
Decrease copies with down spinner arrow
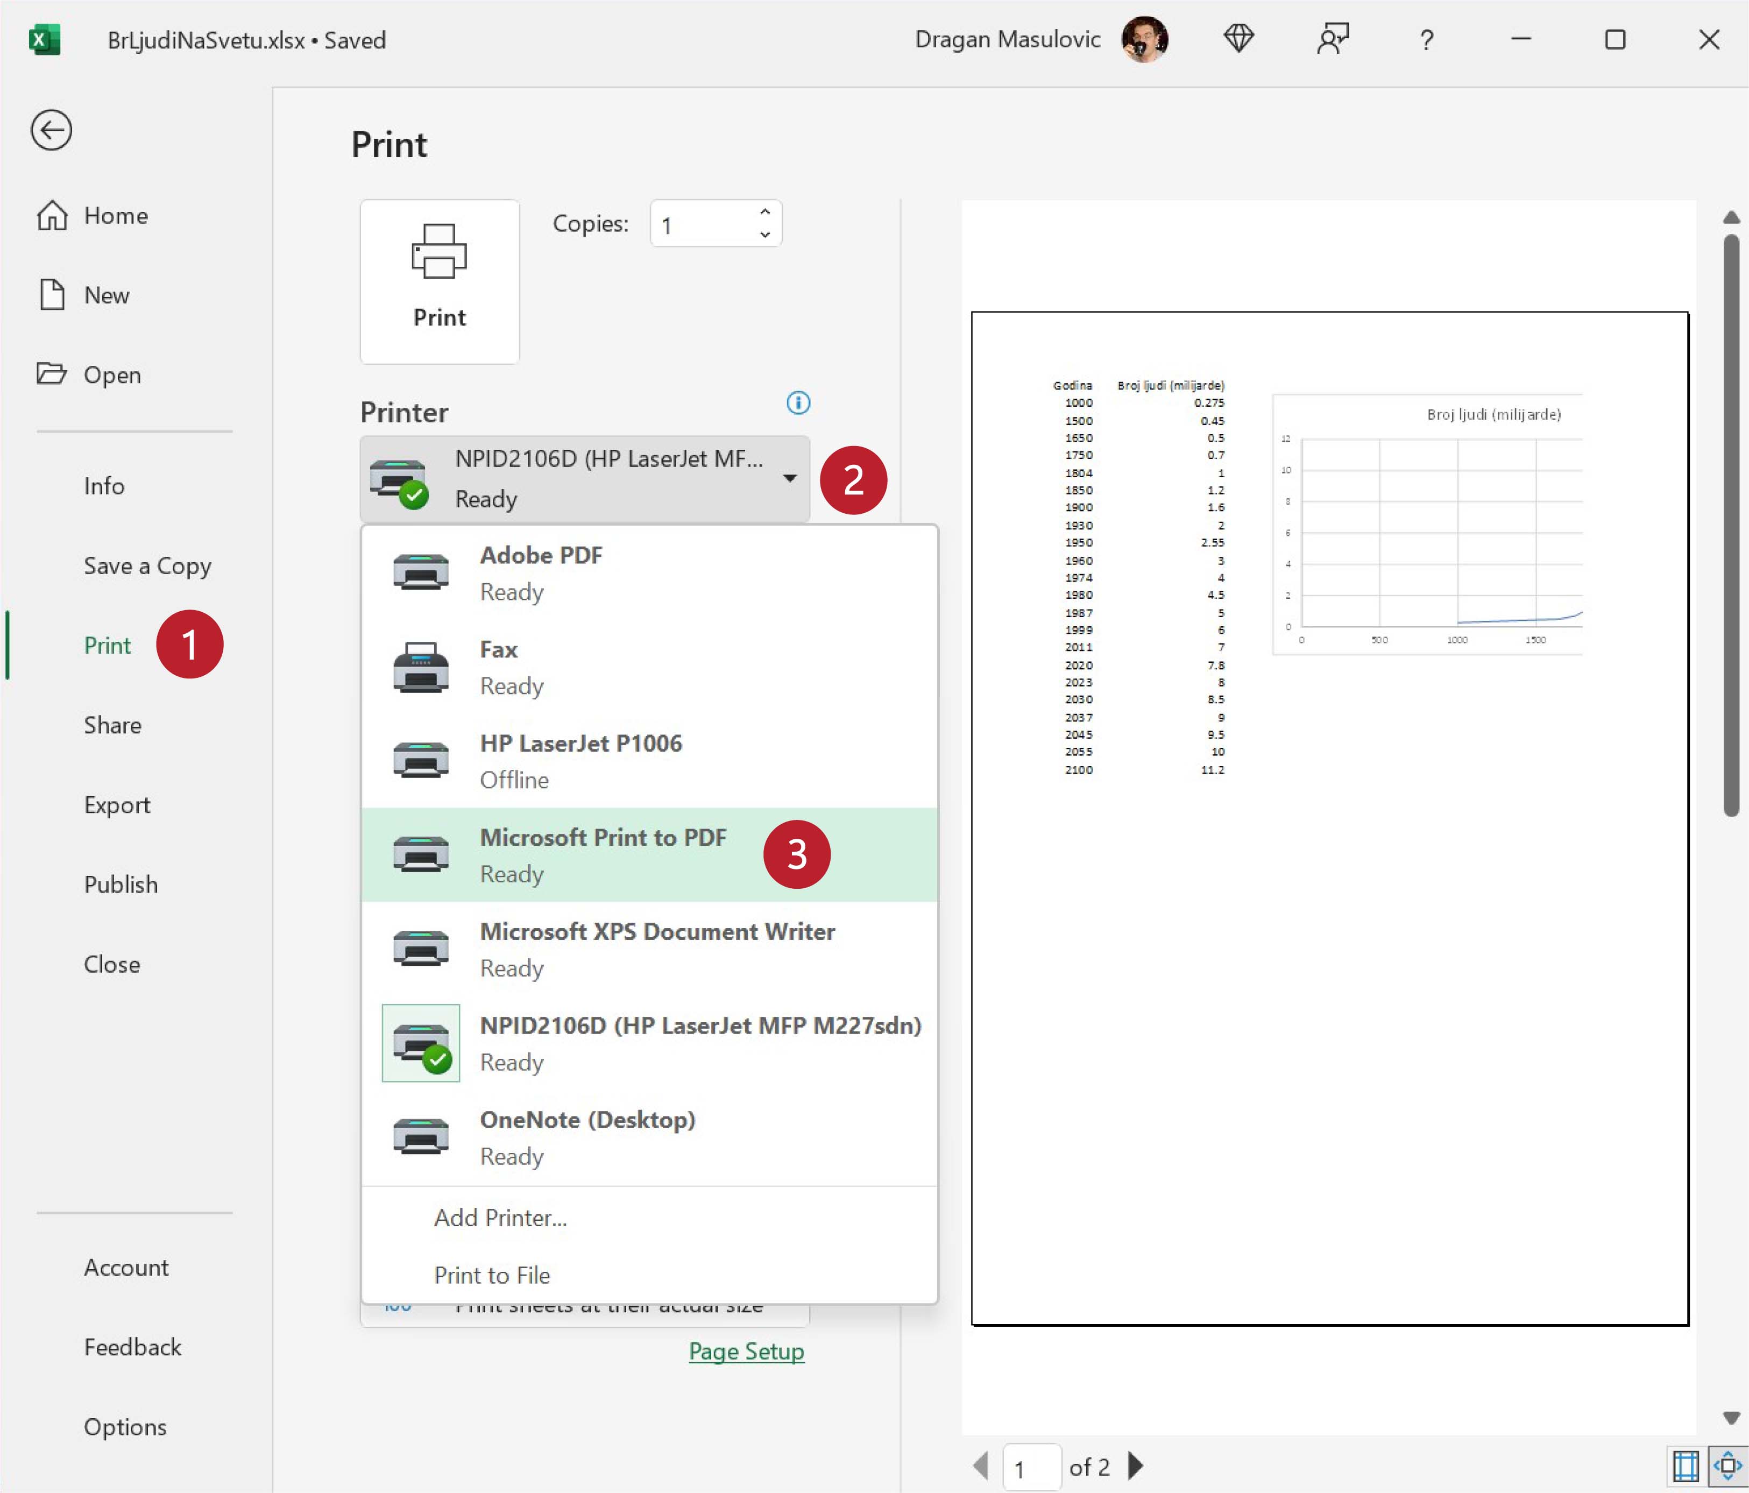(x=765, y=235)
